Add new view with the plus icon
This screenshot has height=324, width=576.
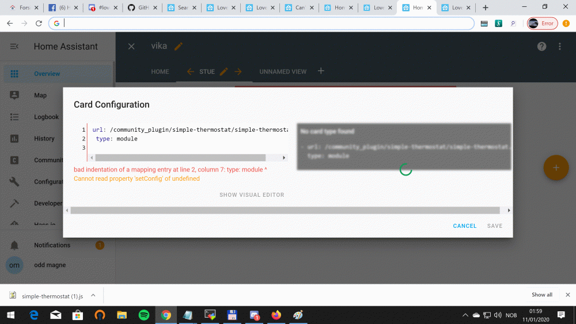[321, 71]
